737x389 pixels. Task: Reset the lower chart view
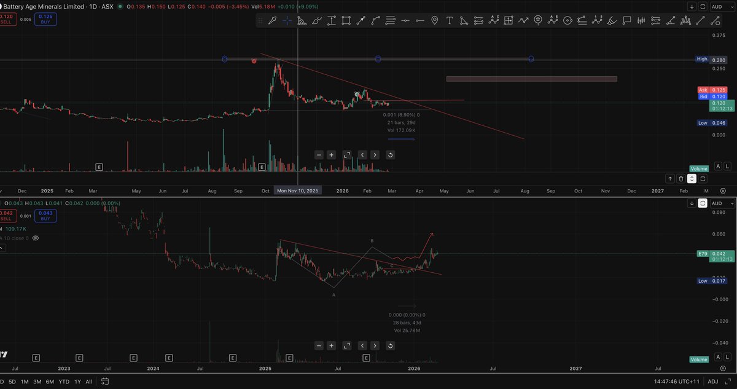390,346
